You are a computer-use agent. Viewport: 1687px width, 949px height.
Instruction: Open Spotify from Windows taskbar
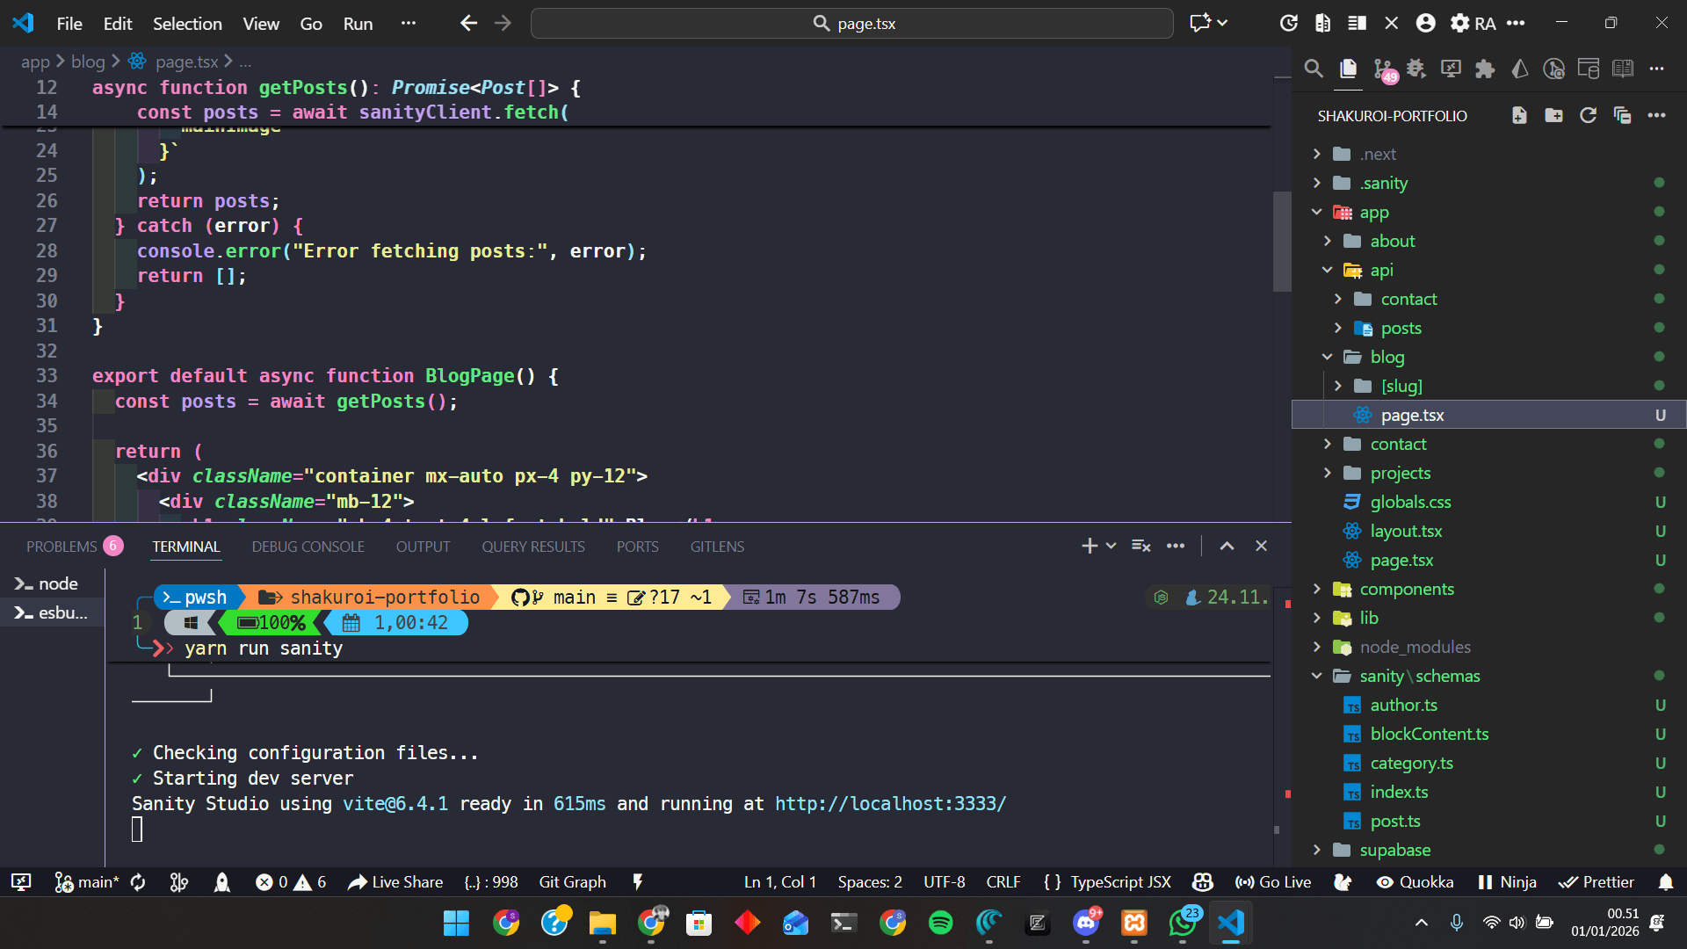pyautogui.click(x=940, y=923)
